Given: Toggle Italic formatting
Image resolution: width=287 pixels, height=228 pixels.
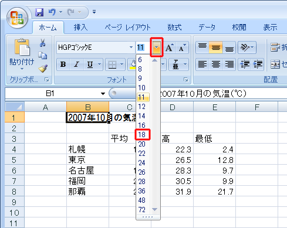Looking at the screenshot, I should 76,64.
